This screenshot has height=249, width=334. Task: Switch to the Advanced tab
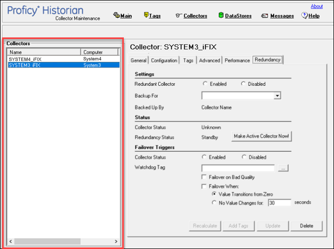(209, 60)
